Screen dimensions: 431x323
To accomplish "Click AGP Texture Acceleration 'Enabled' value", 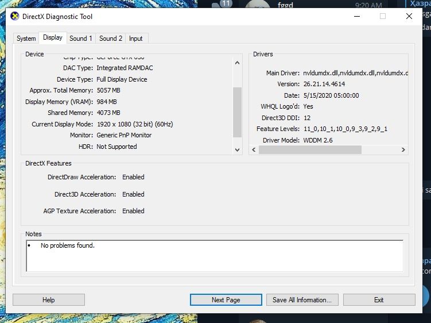I will [133, 211].
